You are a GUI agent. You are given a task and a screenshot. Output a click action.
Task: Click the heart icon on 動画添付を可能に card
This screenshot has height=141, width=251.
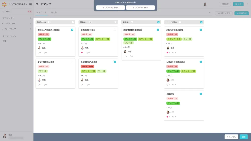click(x=82, y=53)
